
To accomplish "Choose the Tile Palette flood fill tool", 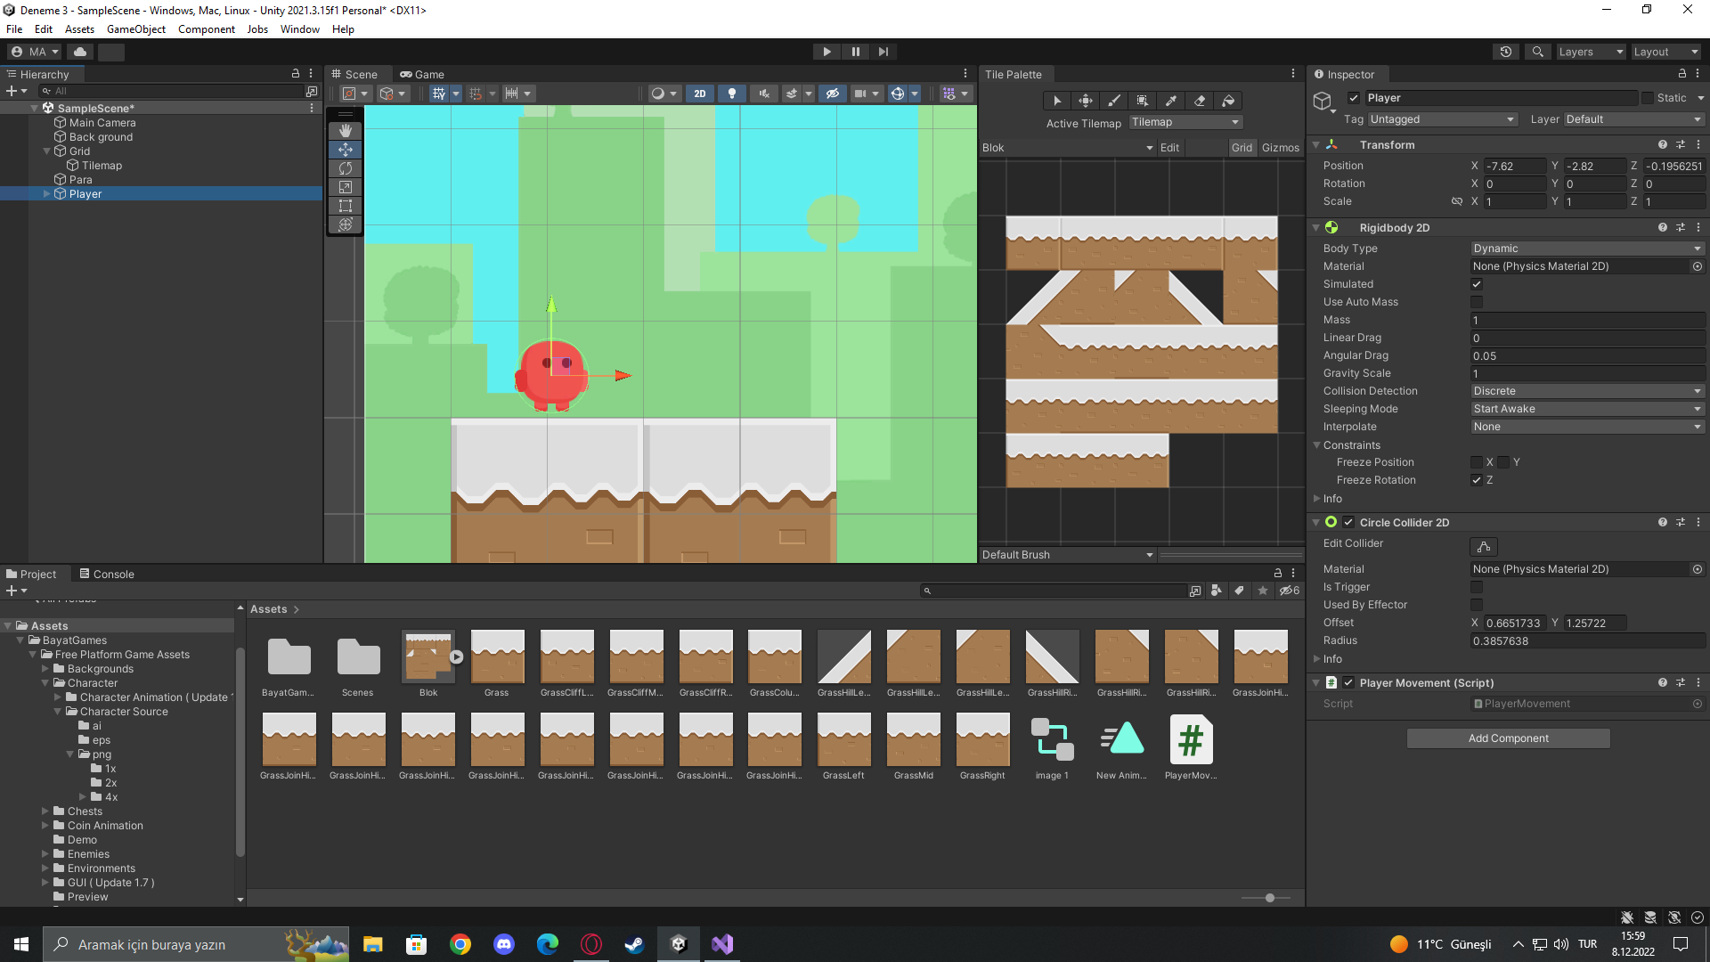I will [x=1228, y=101].
